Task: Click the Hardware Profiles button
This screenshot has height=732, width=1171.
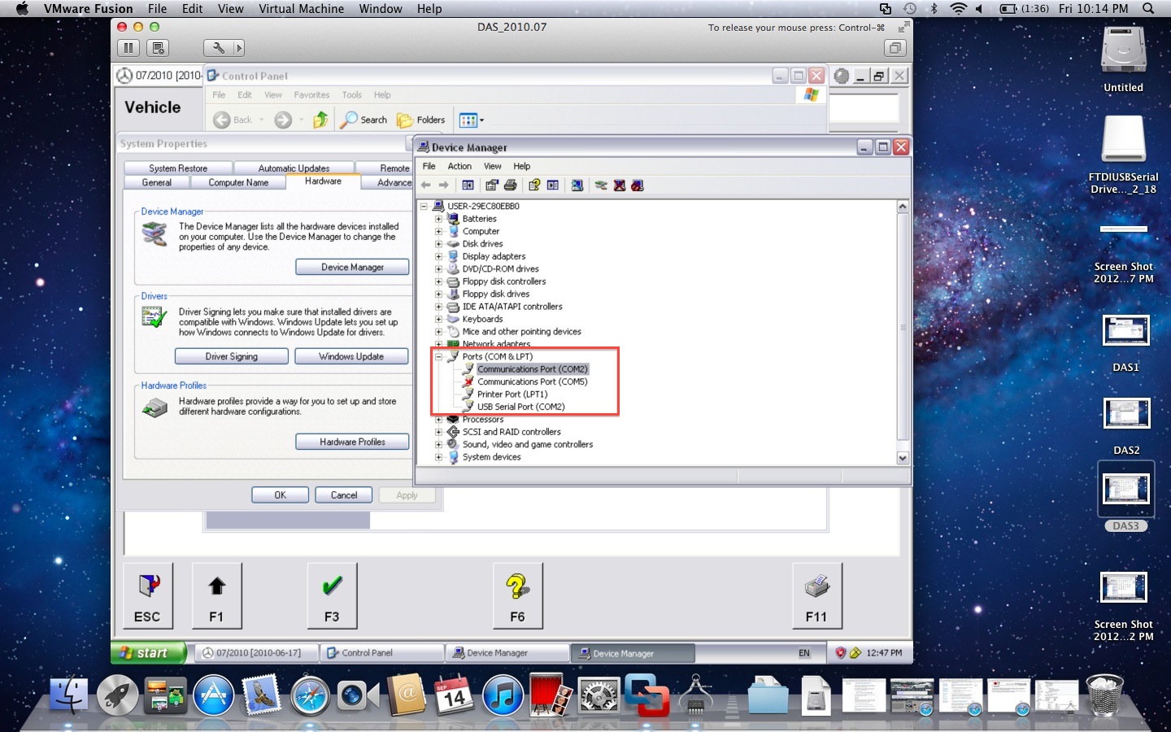Action: pyautogui.click(x=351, y=442)
